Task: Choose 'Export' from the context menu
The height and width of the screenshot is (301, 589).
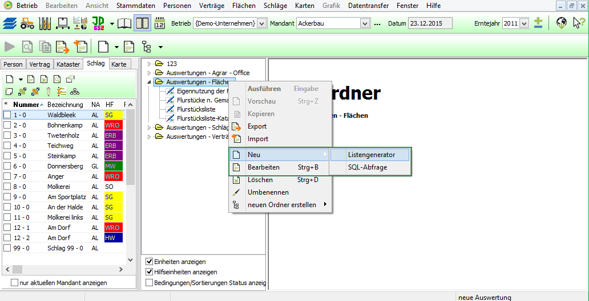Action: pos(257,126)
